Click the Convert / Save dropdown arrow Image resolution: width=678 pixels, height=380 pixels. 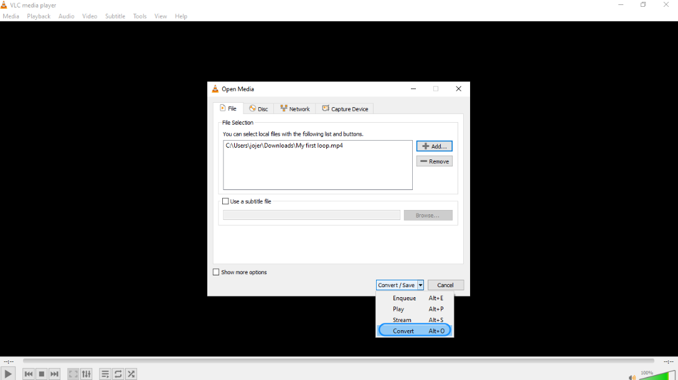(420, 285)
